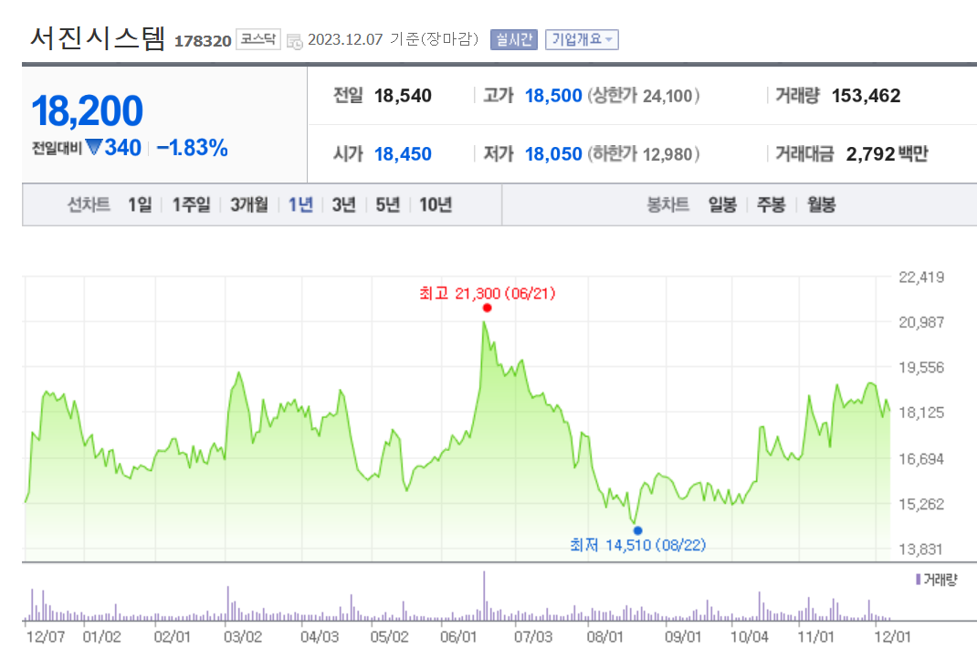Click the 선차트 label
The image size is (977, 670).
click(89, 204)
